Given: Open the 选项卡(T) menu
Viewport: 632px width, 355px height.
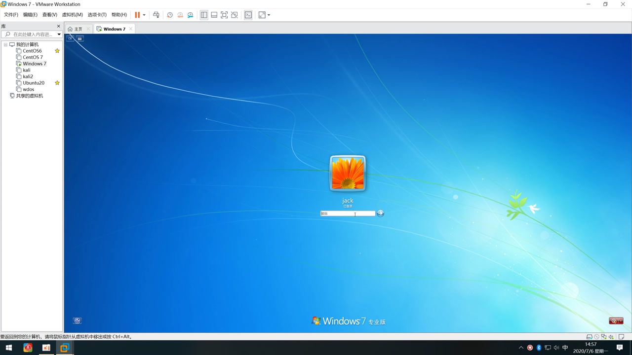Looking at the screenshot, I should click(x=97, y=15).
